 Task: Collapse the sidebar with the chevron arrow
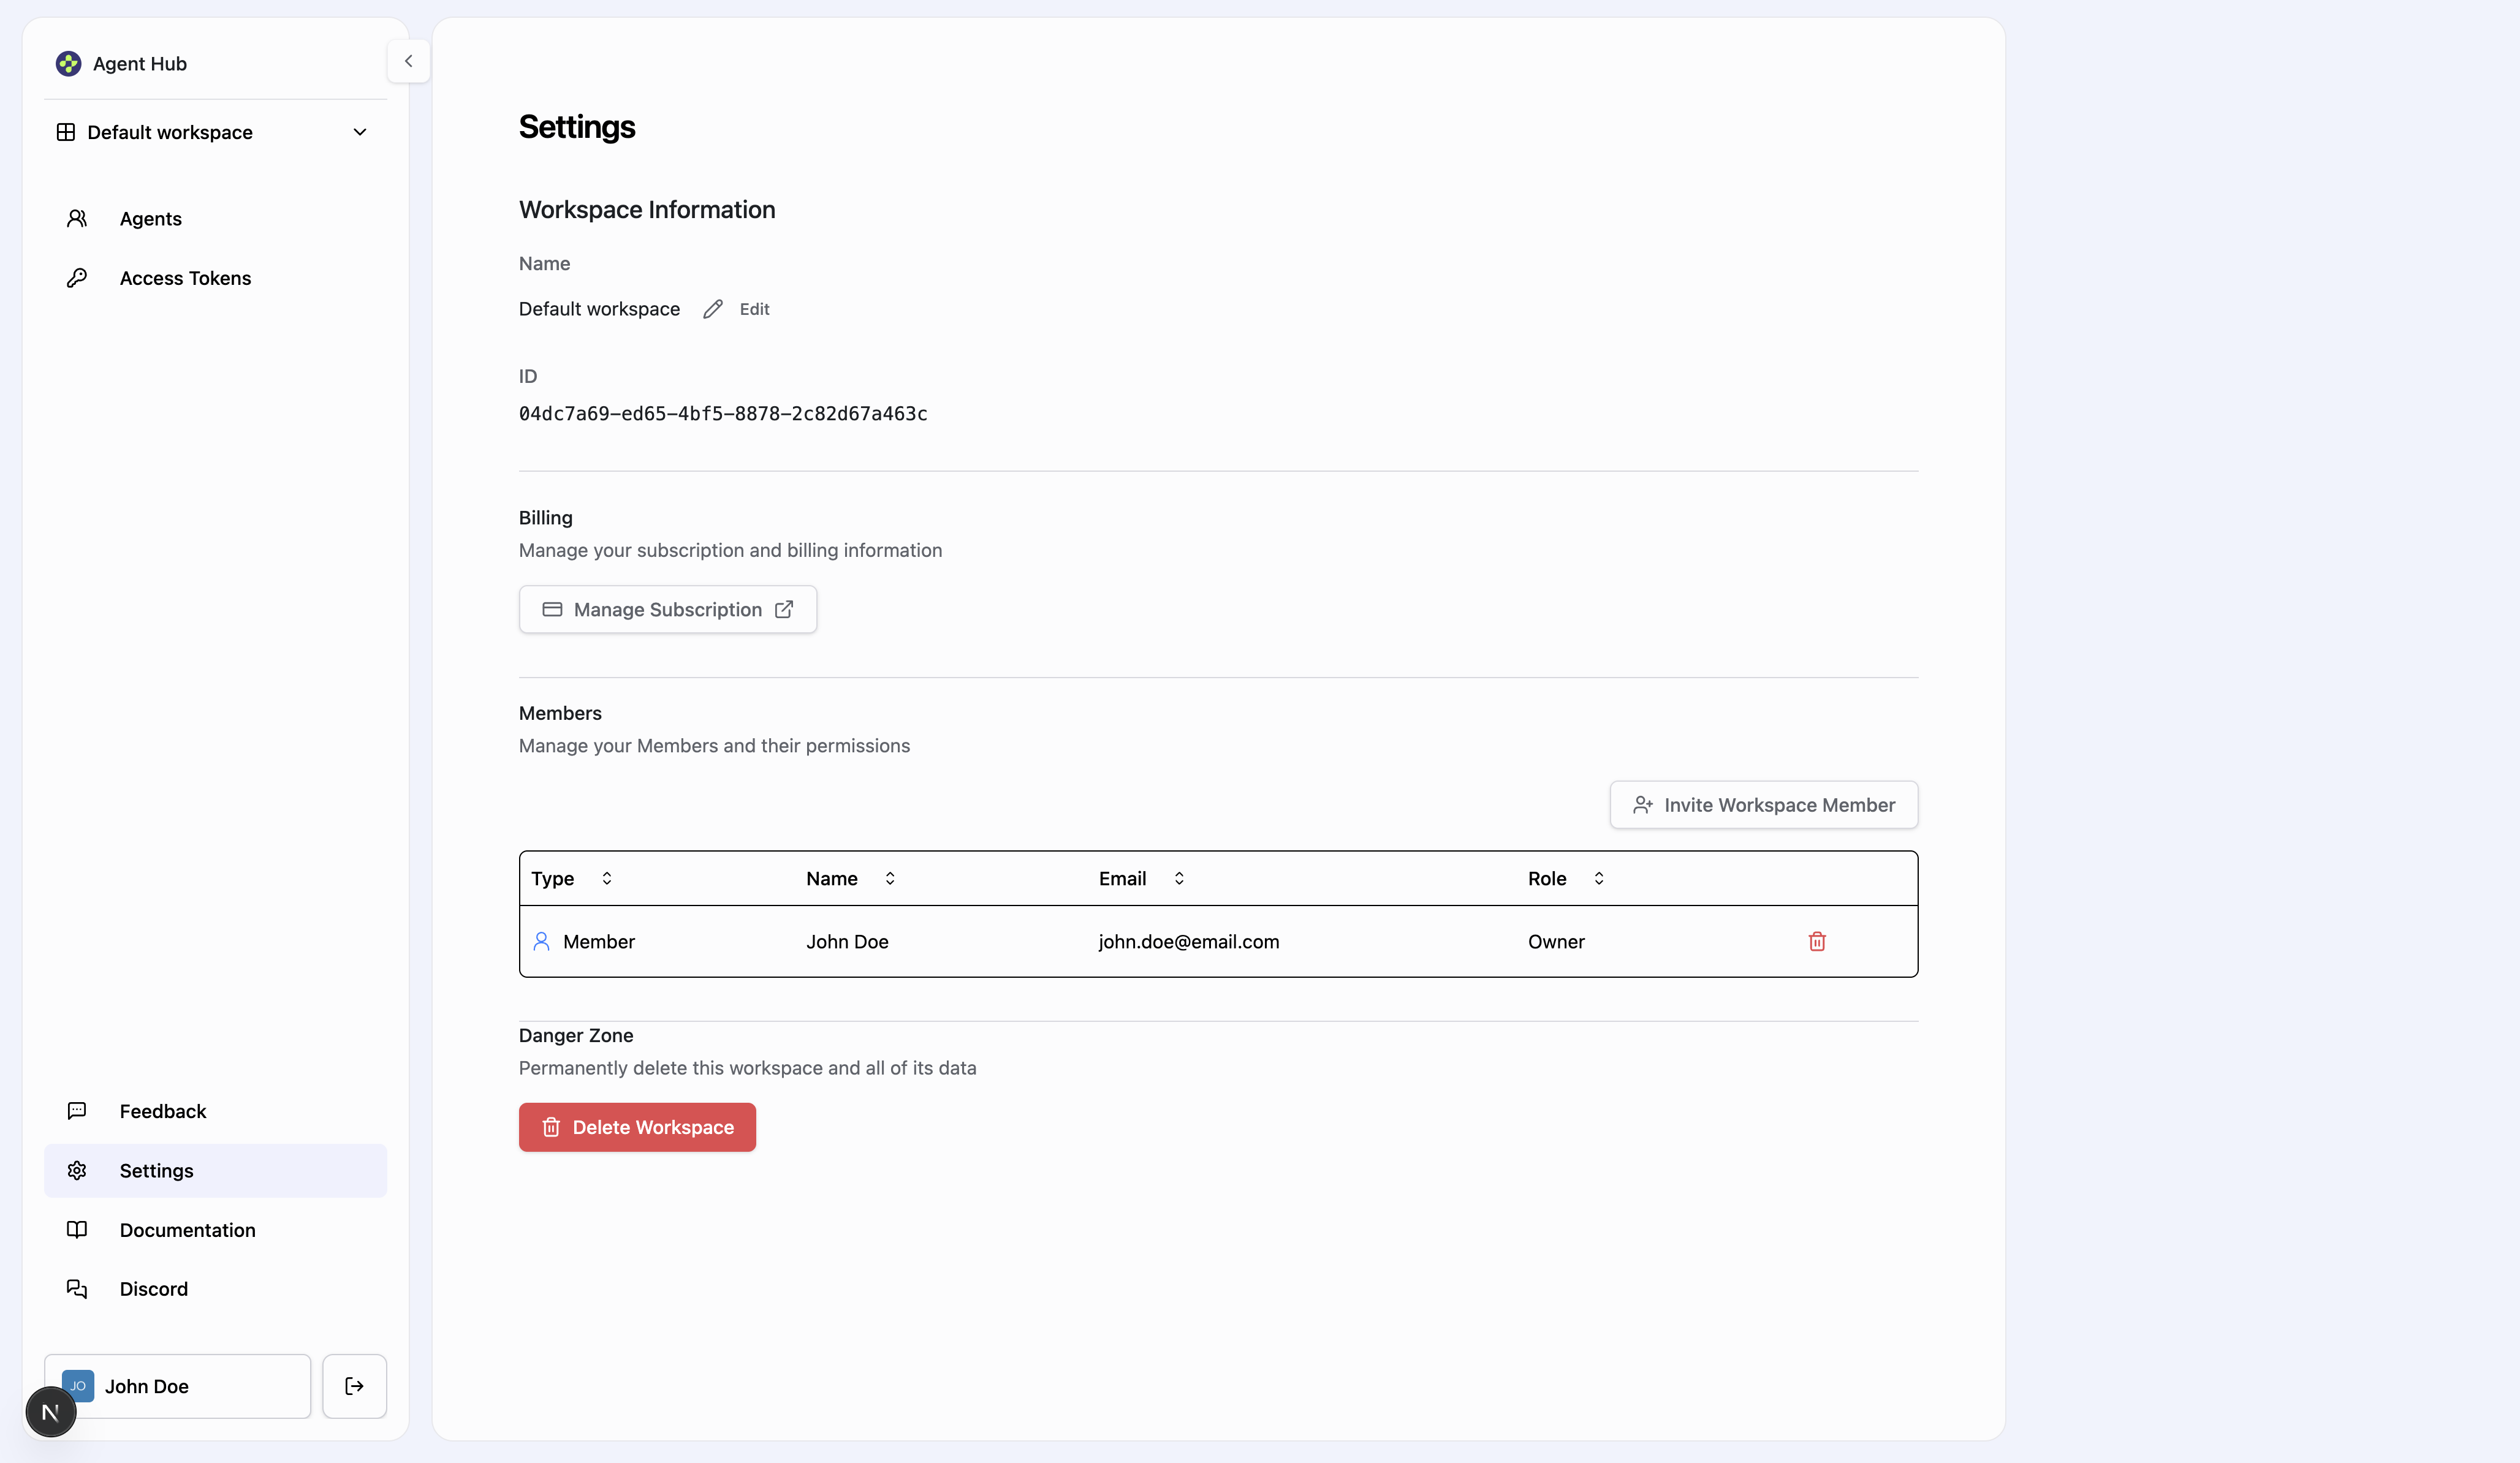408,60
